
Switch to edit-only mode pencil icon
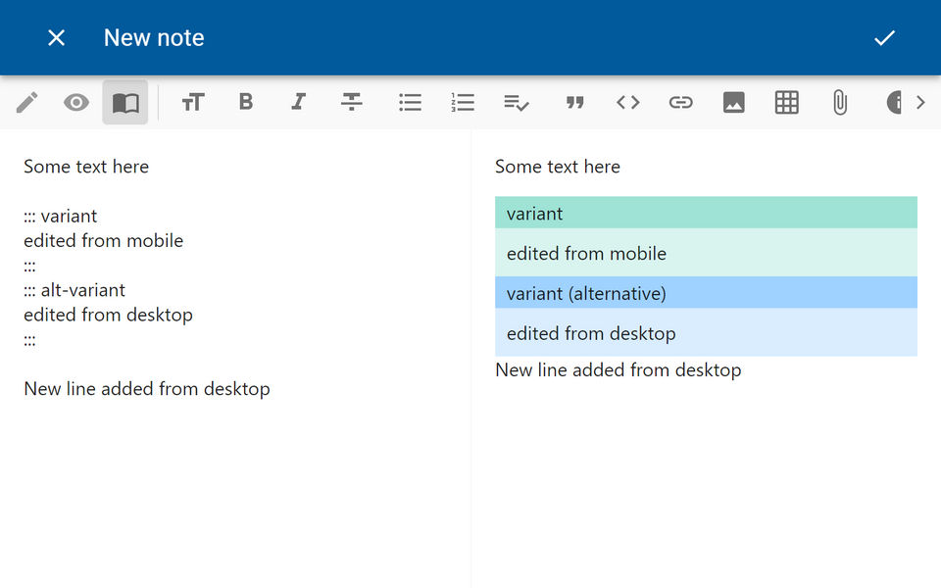[x=27, y=102]
